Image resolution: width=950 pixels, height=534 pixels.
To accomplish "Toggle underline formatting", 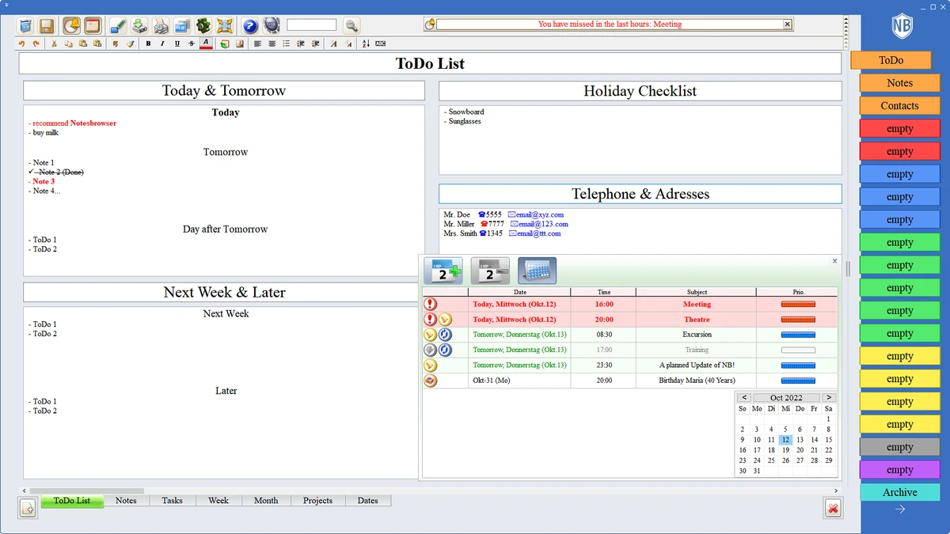I will pos(177,44).
